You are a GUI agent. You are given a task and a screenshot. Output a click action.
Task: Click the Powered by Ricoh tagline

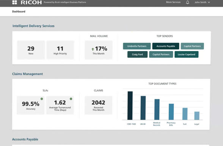coord(65,2)
